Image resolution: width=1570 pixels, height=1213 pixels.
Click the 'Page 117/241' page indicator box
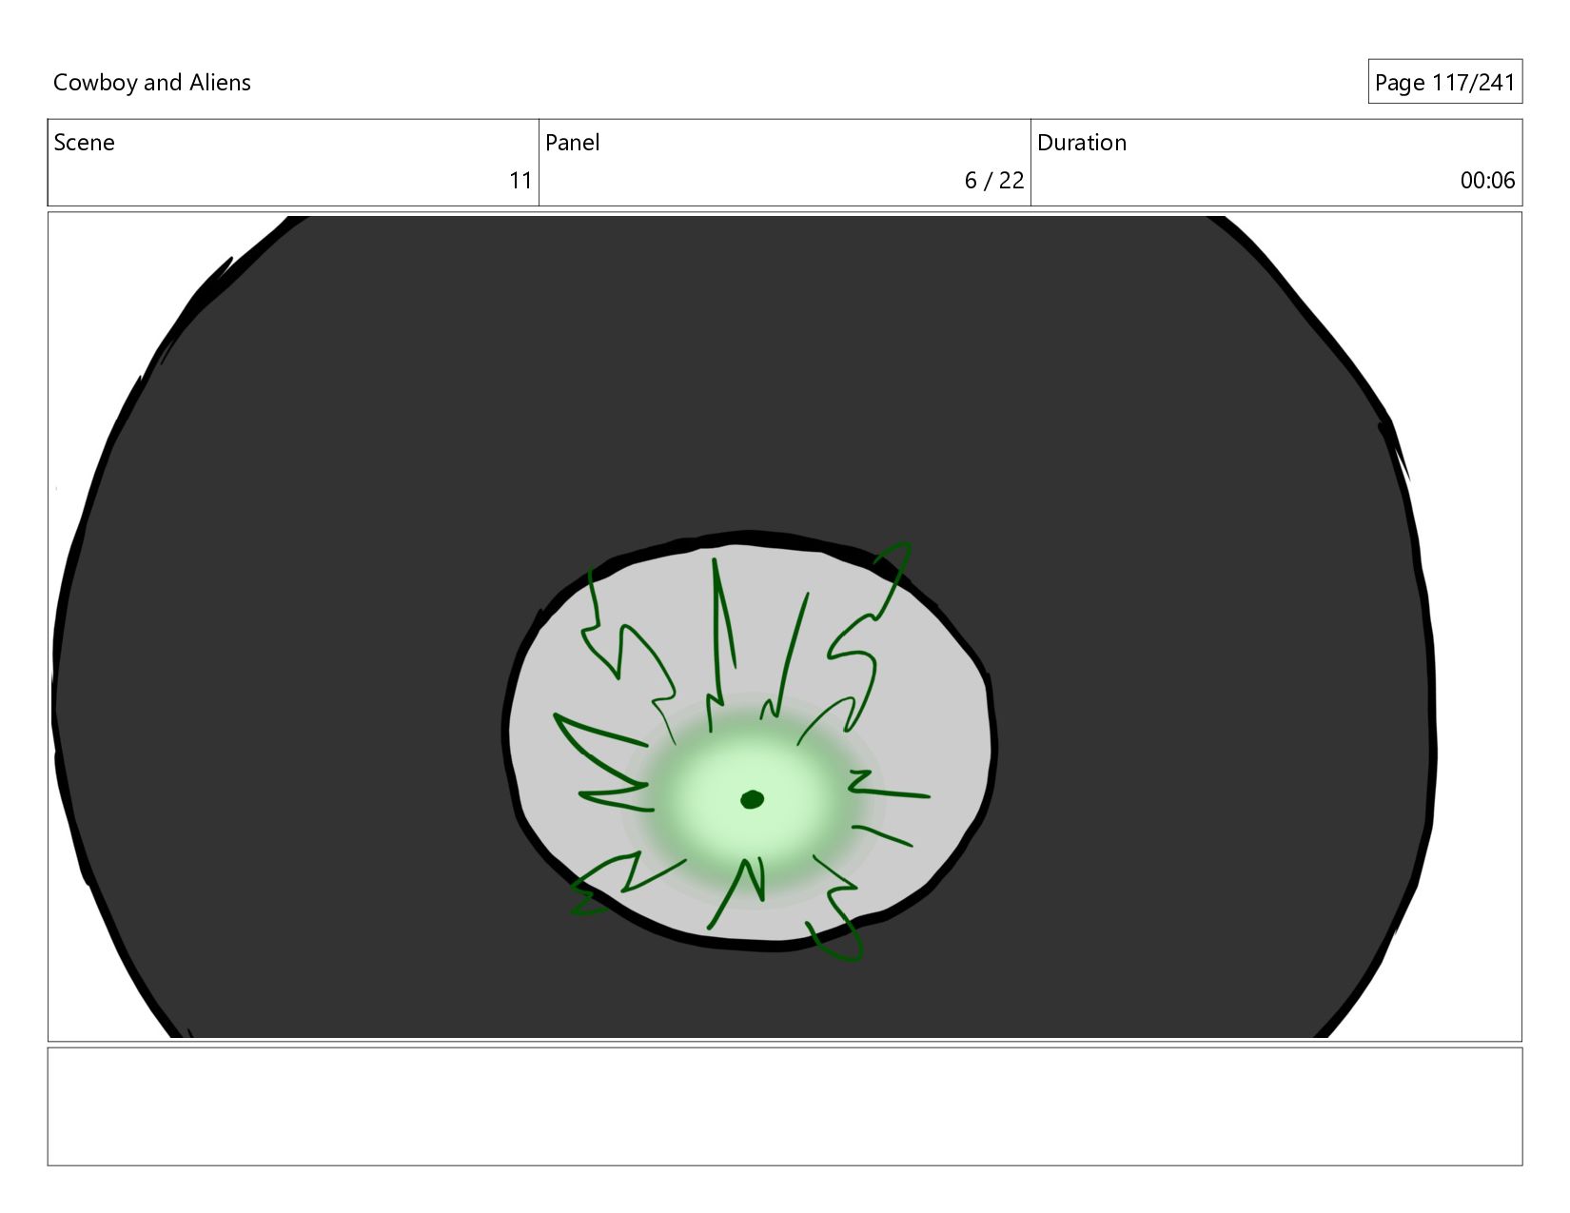coord(1444,82)
